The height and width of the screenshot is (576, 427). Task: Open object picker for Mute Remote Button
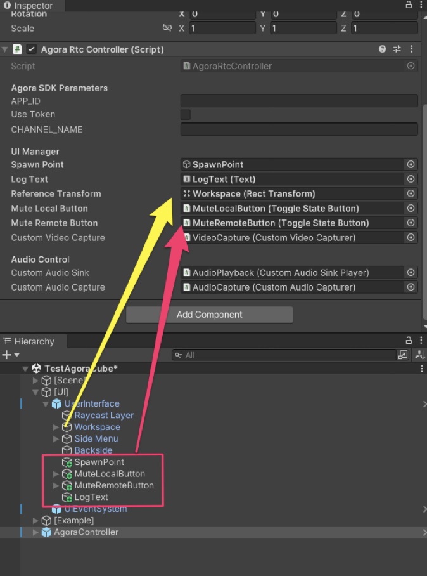click(x=411, y=223)
